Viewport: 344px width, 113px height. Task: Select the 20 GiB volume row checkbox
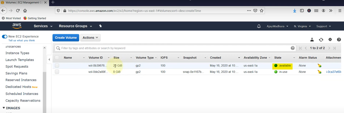[x=57, y=66]
